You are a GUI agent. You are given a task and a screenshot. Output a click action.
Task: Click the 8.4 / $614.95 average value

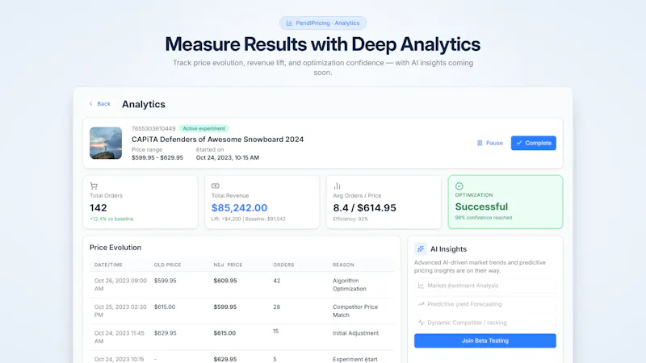pos(365,208)
